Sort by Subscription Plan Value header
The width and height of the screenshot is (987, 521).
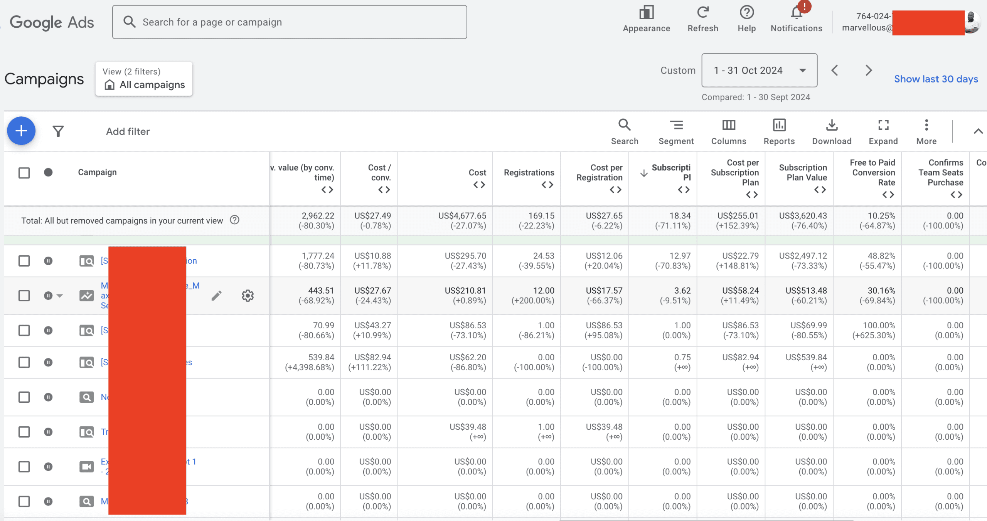click(803, 173)
